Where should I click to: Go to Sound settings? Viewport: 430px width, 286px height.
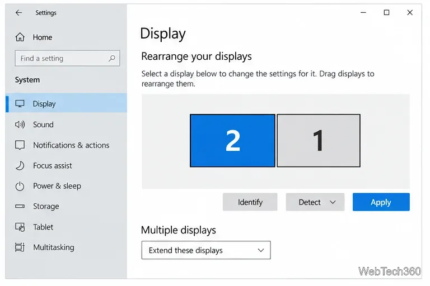pyautogui.click(x=67, y=125)
